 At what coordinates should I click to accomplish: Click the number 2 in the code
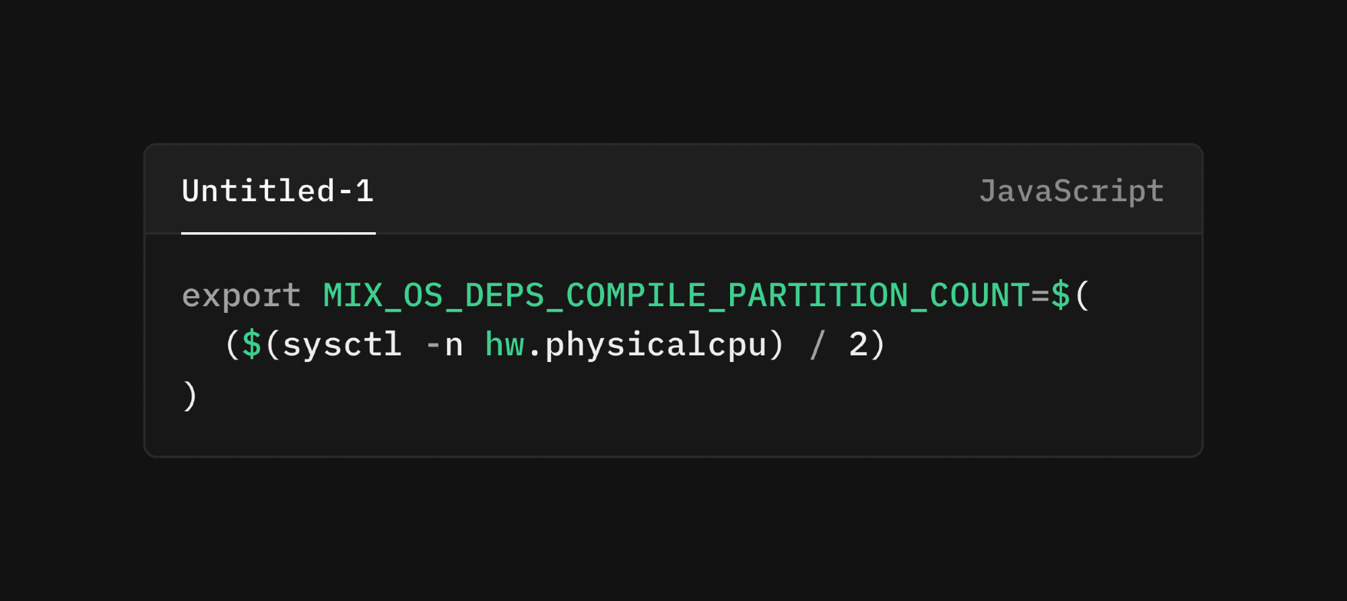pyautogui.click(x=858, y=345)
